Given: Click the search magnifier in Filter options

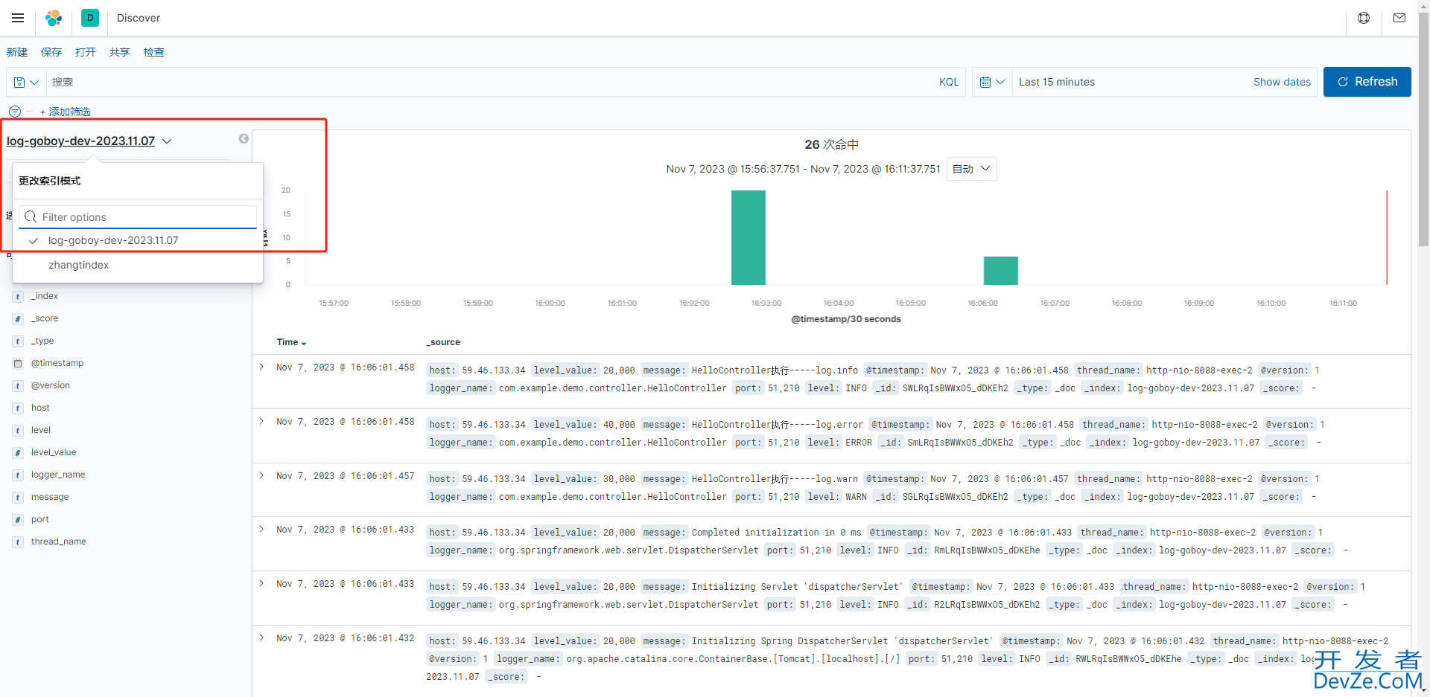Looking at the screenshot, I should (31, 216).
